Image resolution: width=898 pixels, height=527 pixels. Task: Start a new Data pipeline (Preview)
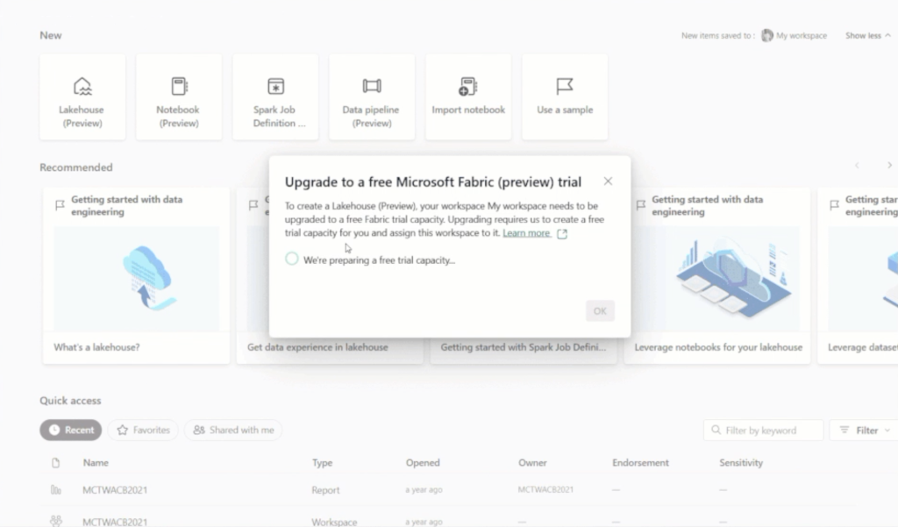pos(372,96)
